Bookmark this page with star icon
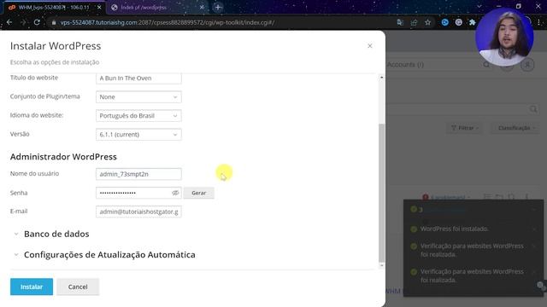This screenshot has width=547, height=307. point(427,23)
